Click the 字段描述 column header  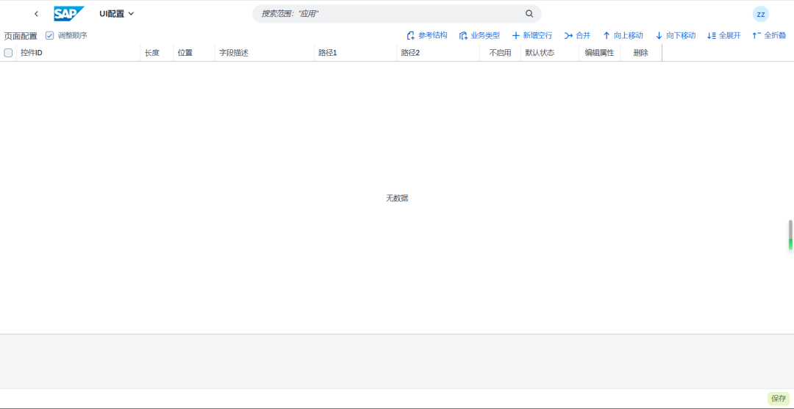[265, 53]
